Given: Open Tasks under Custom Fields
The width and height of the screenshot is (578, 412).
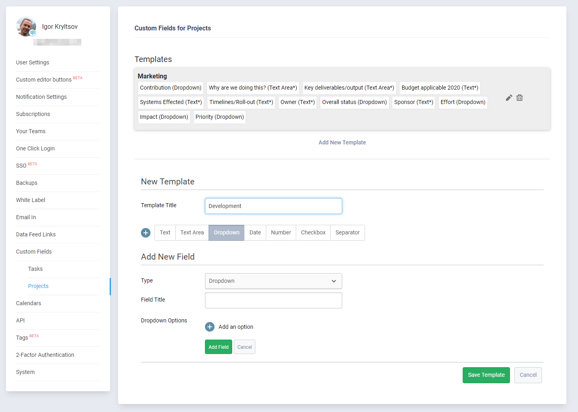Looking at the screenshot, I should [35, 269].
